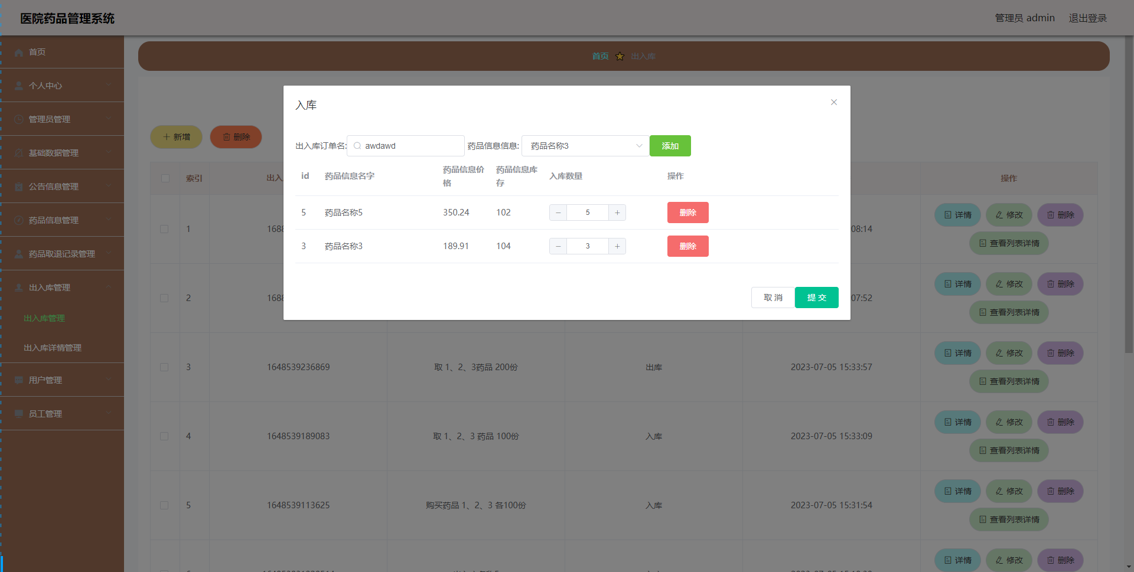Decrease quantity for 药品名称3 with minus
The image size is (1134, 572).
558,246
